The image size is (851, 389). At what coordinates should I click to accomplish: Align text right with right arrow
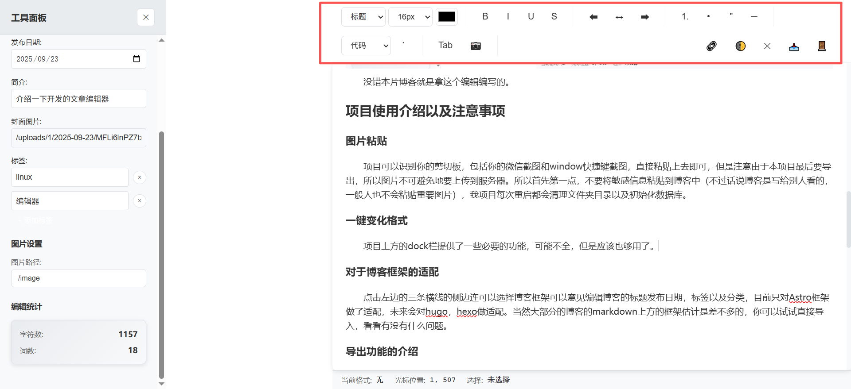645,17
